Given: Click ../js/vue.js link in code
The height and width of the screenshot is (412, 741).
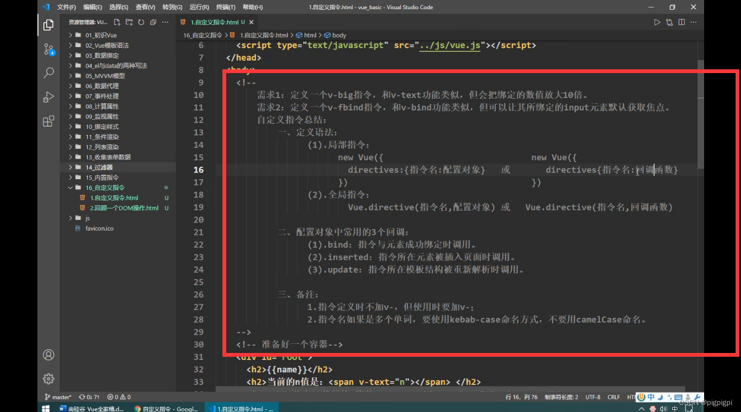Looking at the screenshot, I should tap(450, 45).
